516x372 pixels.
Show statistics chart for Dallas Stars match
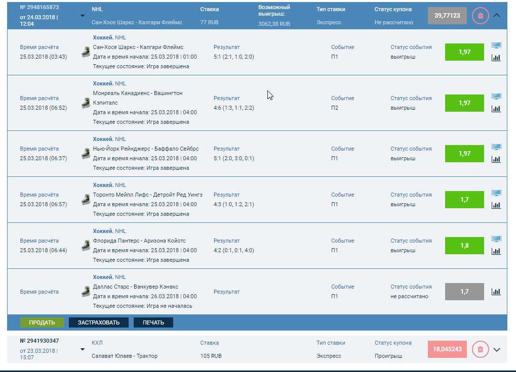pos(496,292)
